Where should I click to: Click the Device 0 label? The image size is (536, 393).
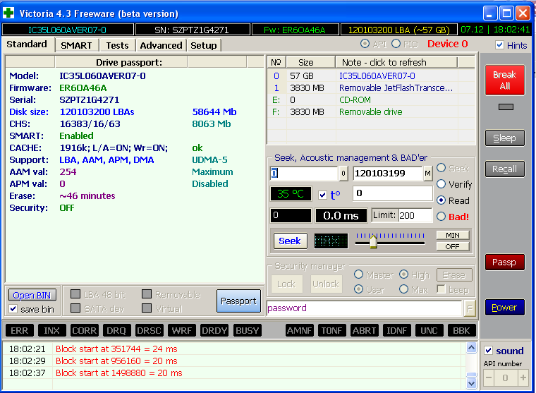447,44
